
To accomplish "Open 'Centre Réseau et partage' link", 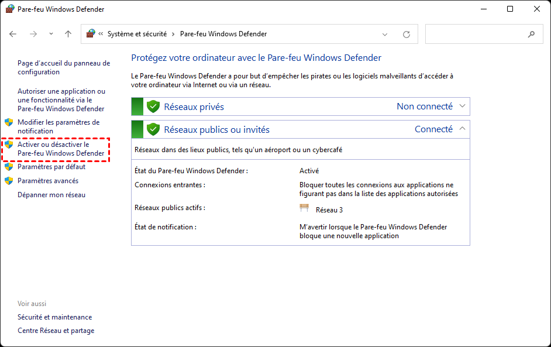I will (56, 331).
